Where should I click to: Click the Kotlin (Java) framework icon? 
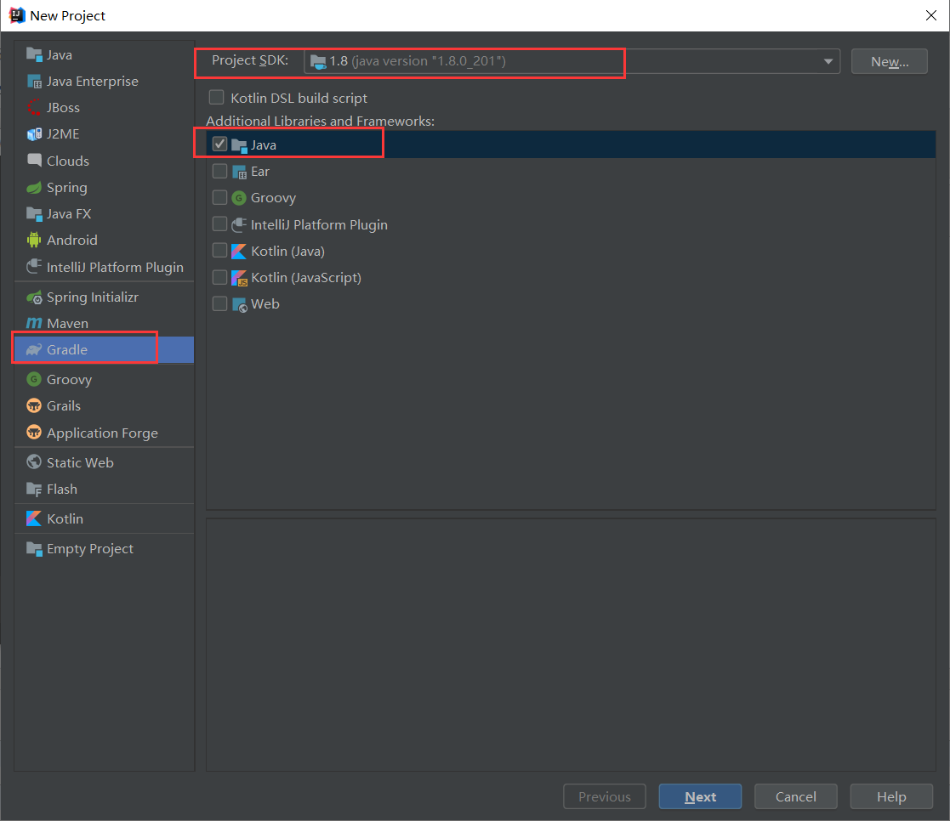[239, 252]
